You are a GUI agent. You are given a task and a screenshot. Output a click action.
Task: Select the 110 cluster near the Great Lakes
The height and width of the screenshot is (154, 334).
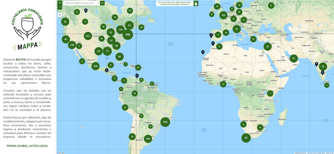click(x=120, y=29)
